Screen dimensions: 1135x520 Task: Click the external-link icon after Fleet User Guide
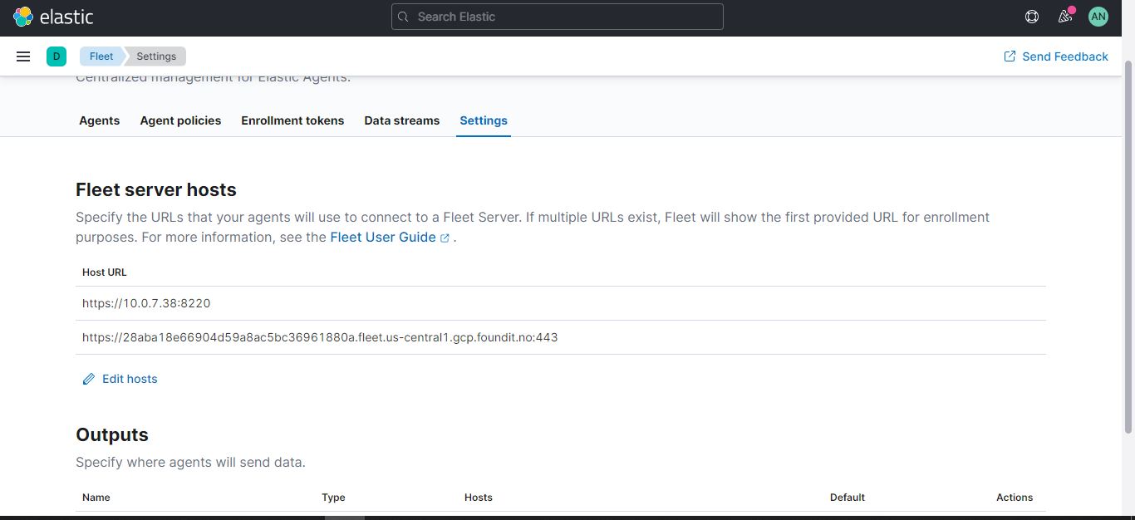(445, 238)
